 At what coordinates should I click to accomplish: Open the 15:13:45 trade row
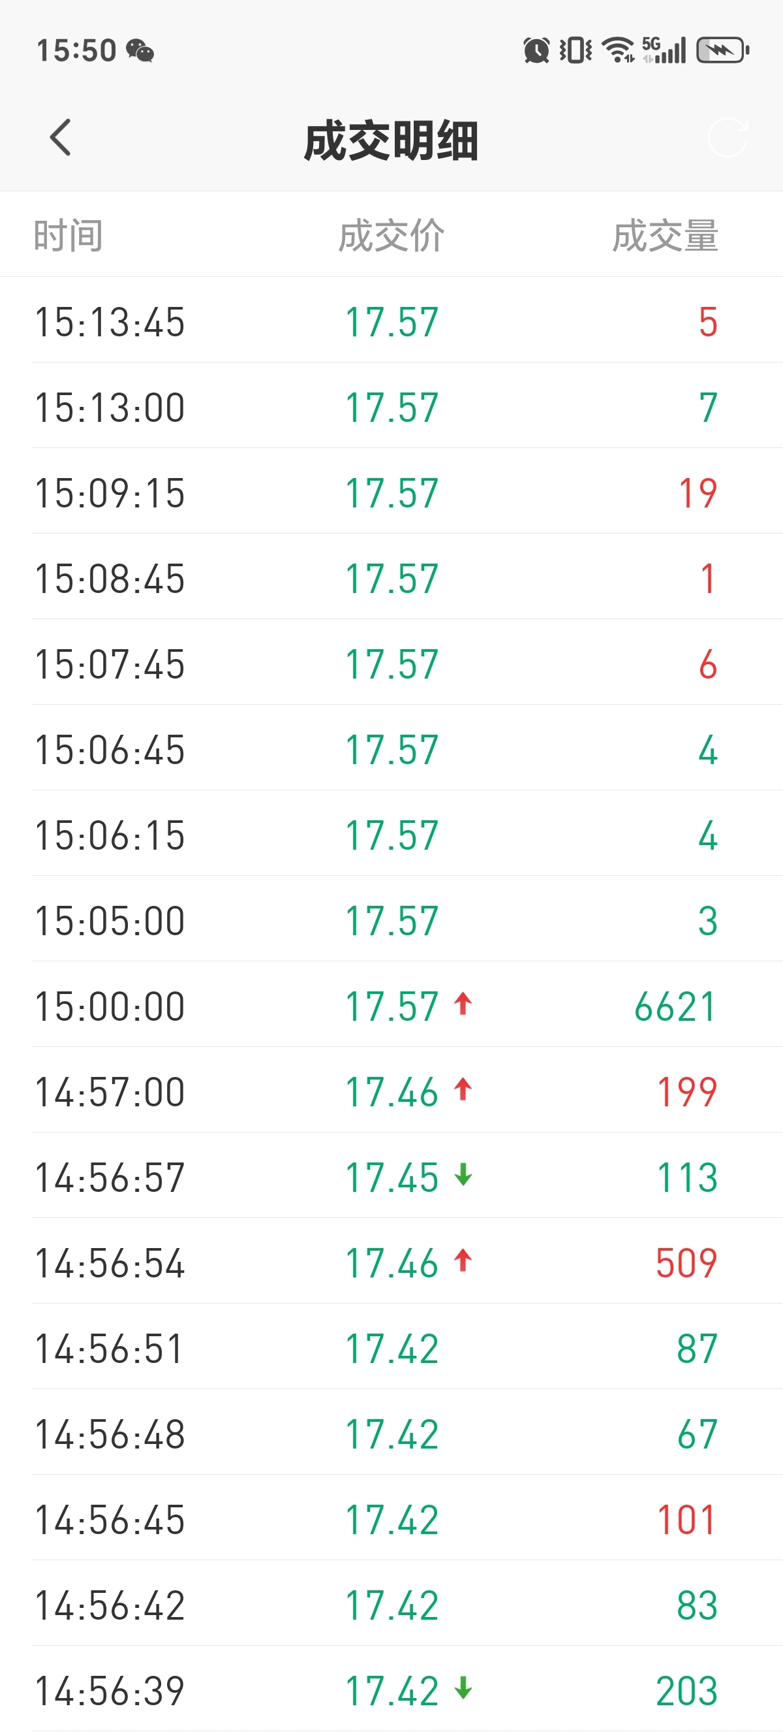pos(391,320)
